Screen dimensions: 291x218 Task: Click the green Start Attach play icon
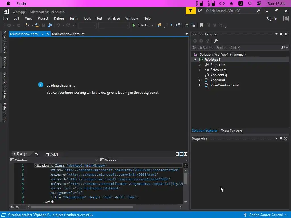pyautogui.click(x=134, y=25)
